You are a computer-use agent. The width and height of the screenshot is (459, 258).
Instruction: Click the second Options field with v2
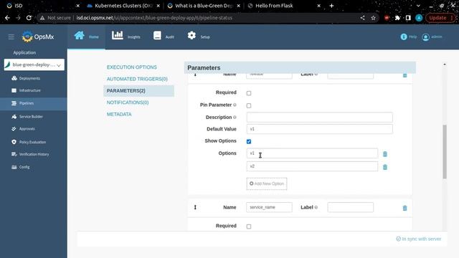(x=312, y=166)
